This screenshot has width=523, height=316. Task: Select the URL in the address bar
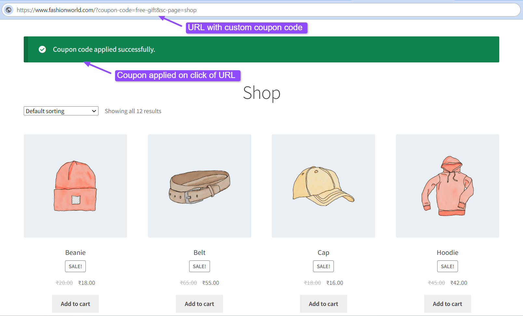[x=107, y=10]
